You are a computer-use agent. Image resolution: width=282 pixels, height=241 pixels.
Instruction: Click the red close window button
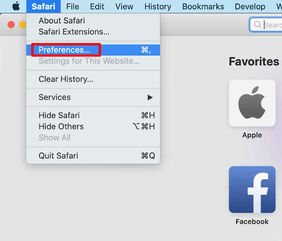pyautogui.click(x=11, y=25)
